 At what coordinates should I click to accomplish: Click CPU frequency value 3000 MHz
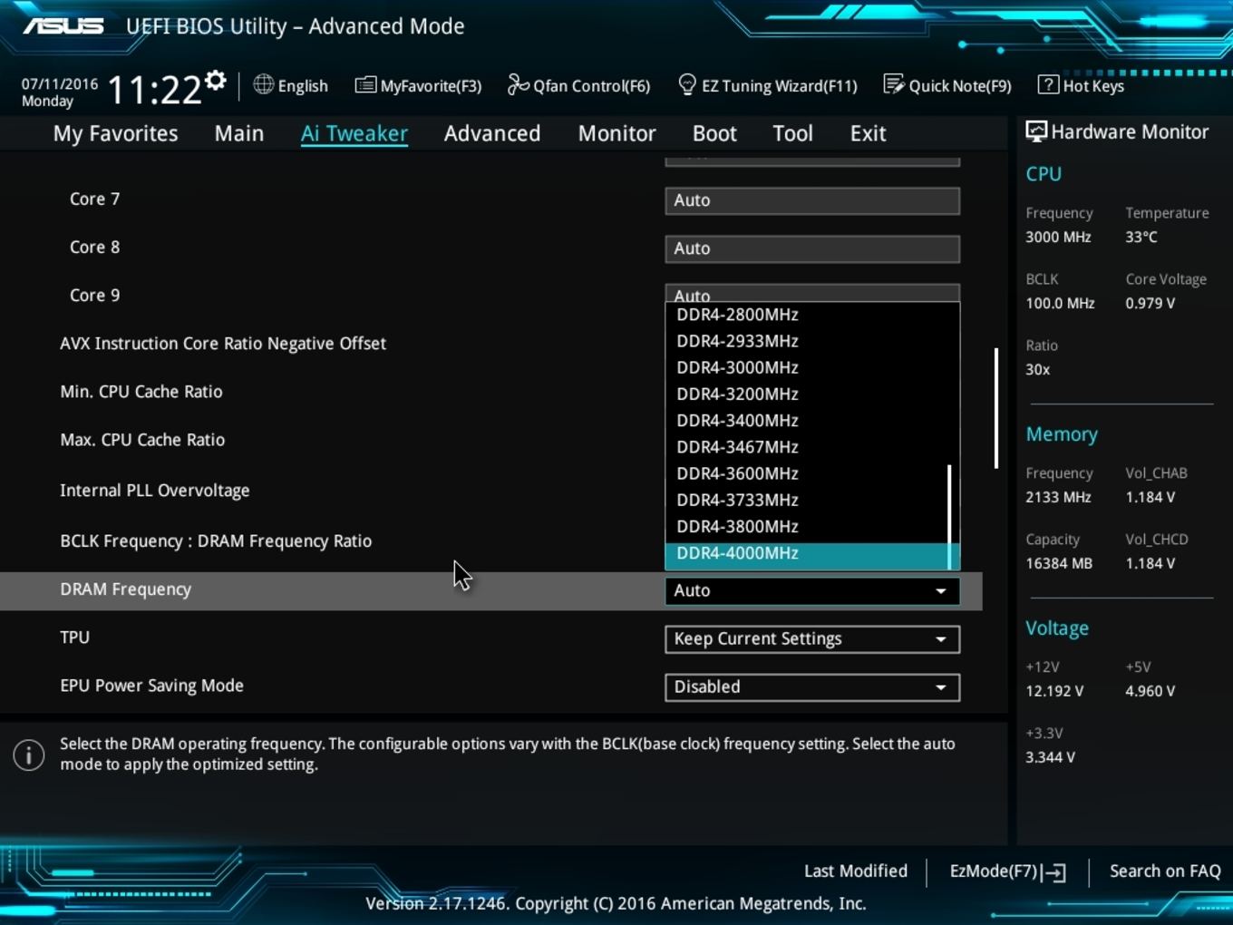point(1058,237)
